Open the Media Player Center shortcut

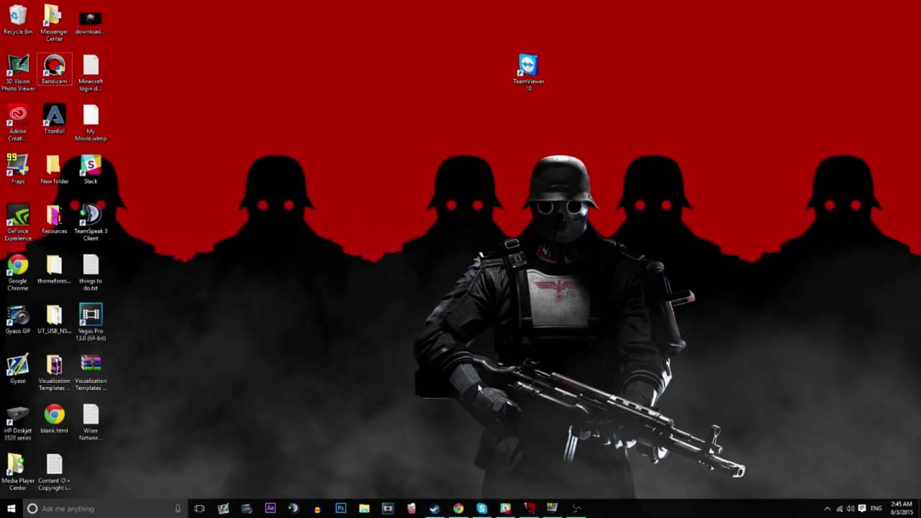[x=18, y=472]
